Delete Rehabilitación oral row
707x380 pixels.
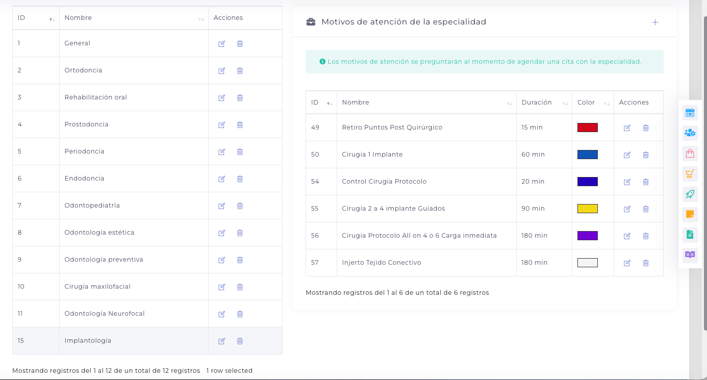[240, 98]
